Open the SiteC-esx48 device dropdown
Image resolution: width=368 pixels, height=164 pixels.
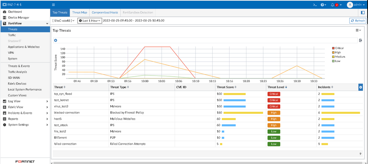(63, 21)
